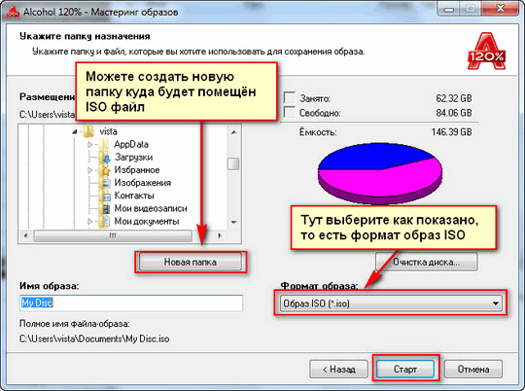Image resolution: width=525 pixels, height=391 pixels.
Task: Click the tree vertical scrollbar up arrow
Action: click(233, 132)
